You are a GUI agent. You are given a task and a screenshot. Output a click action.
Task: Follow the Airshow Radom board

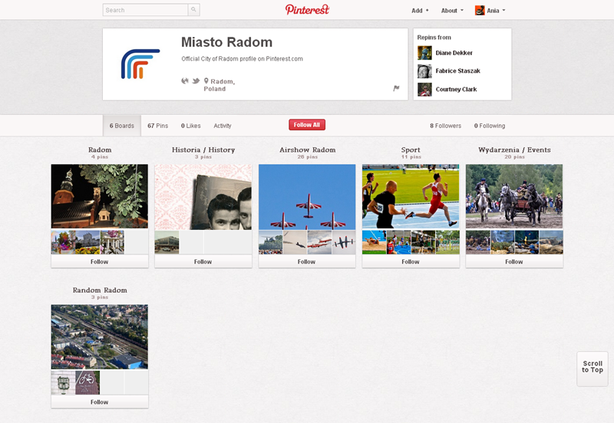coord(306,261)
